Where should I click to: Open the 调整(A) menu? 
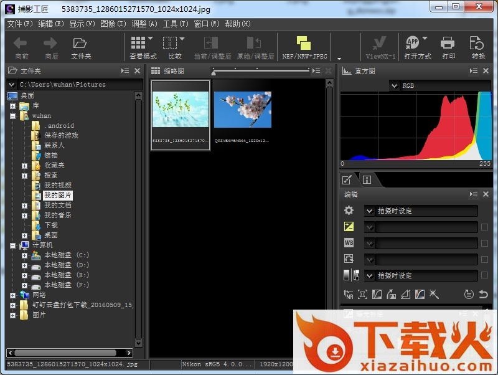coord(144,24)
